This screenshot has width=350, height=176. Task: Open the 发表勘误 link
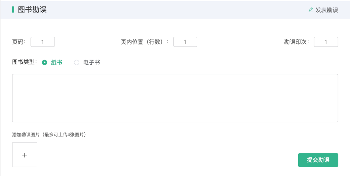[x=326, y=10]
